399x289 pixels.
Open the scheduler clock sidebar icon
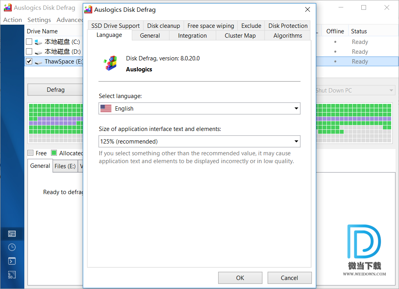pos(12,247)
